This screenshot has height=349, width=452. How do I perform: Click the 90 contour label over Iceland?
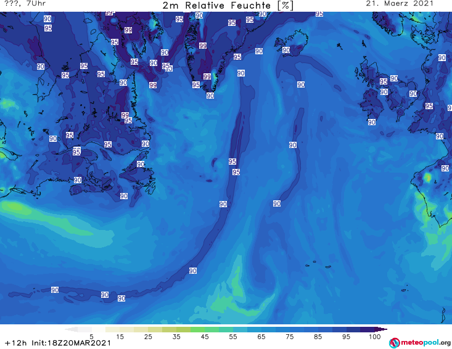click(286, 50)
